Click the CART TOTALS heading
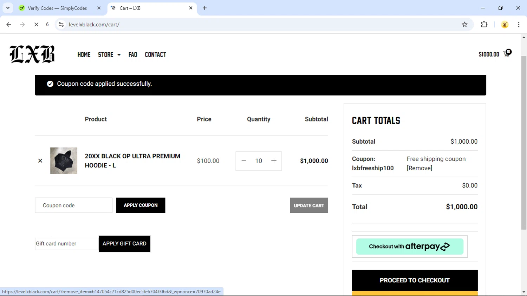527x296 pixels. (376, 121)
